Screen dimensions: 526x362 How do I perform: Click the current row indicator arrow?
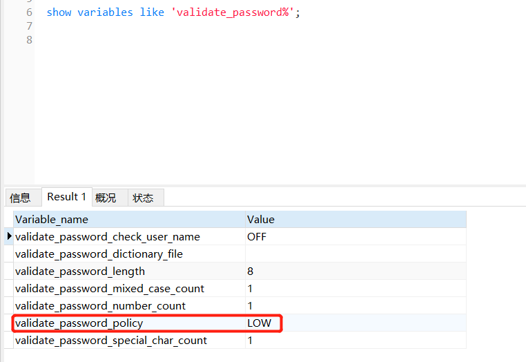(9, 236)
